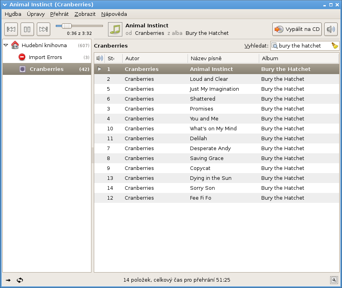Viewport: 342px width, 288px height.
Task: Click the search field containing bury the hatchet
Action: click(x=304, y=46)
